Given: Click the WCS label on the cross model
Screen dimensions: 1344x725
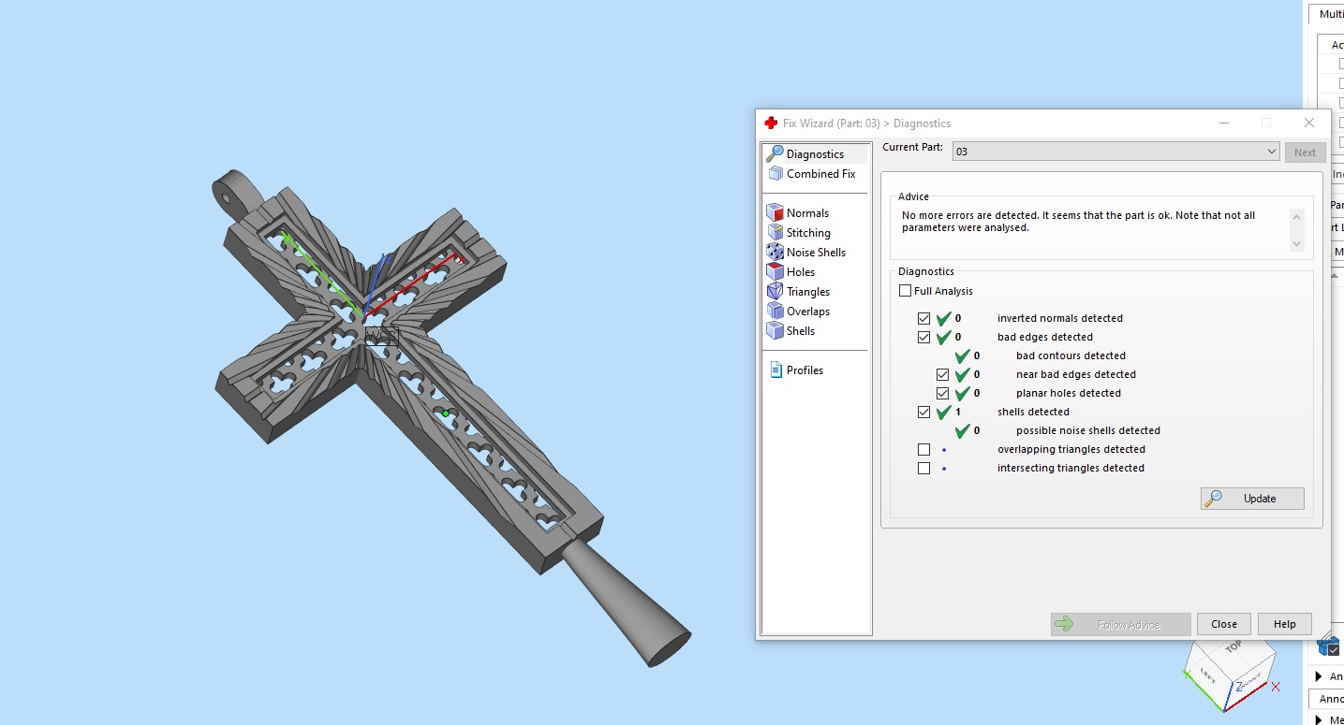Looking at the screenshot, I should [x=382, y=337].
